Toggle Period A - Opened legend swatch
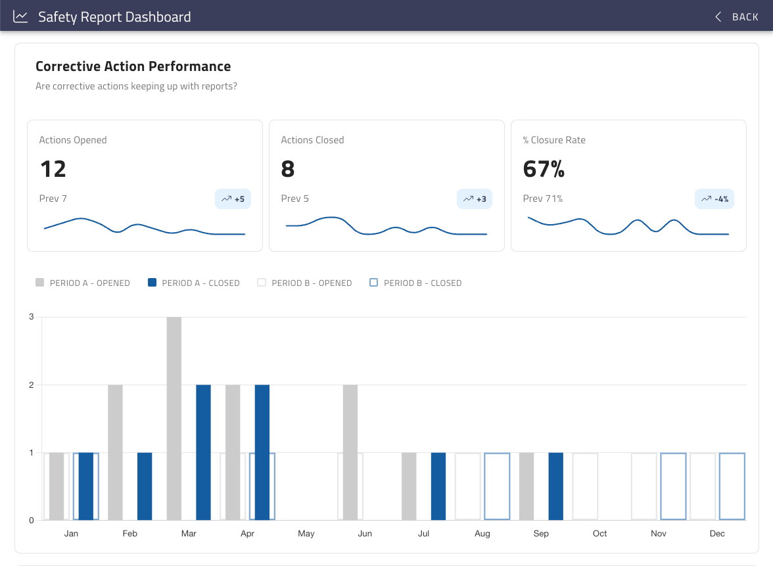The image size is (773, 566). [40, 283]
